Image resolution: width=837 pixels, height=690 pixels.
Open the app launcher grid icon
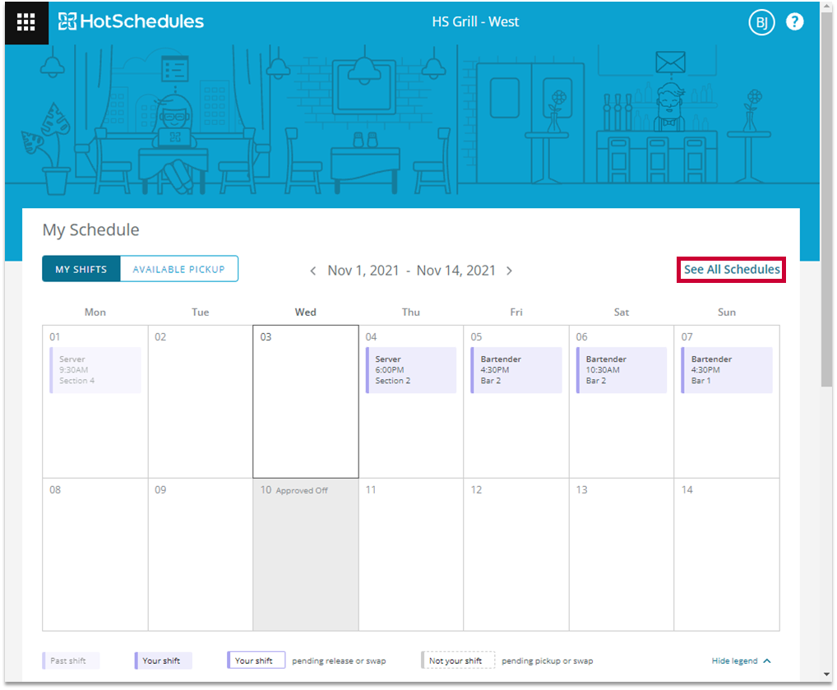26,22
